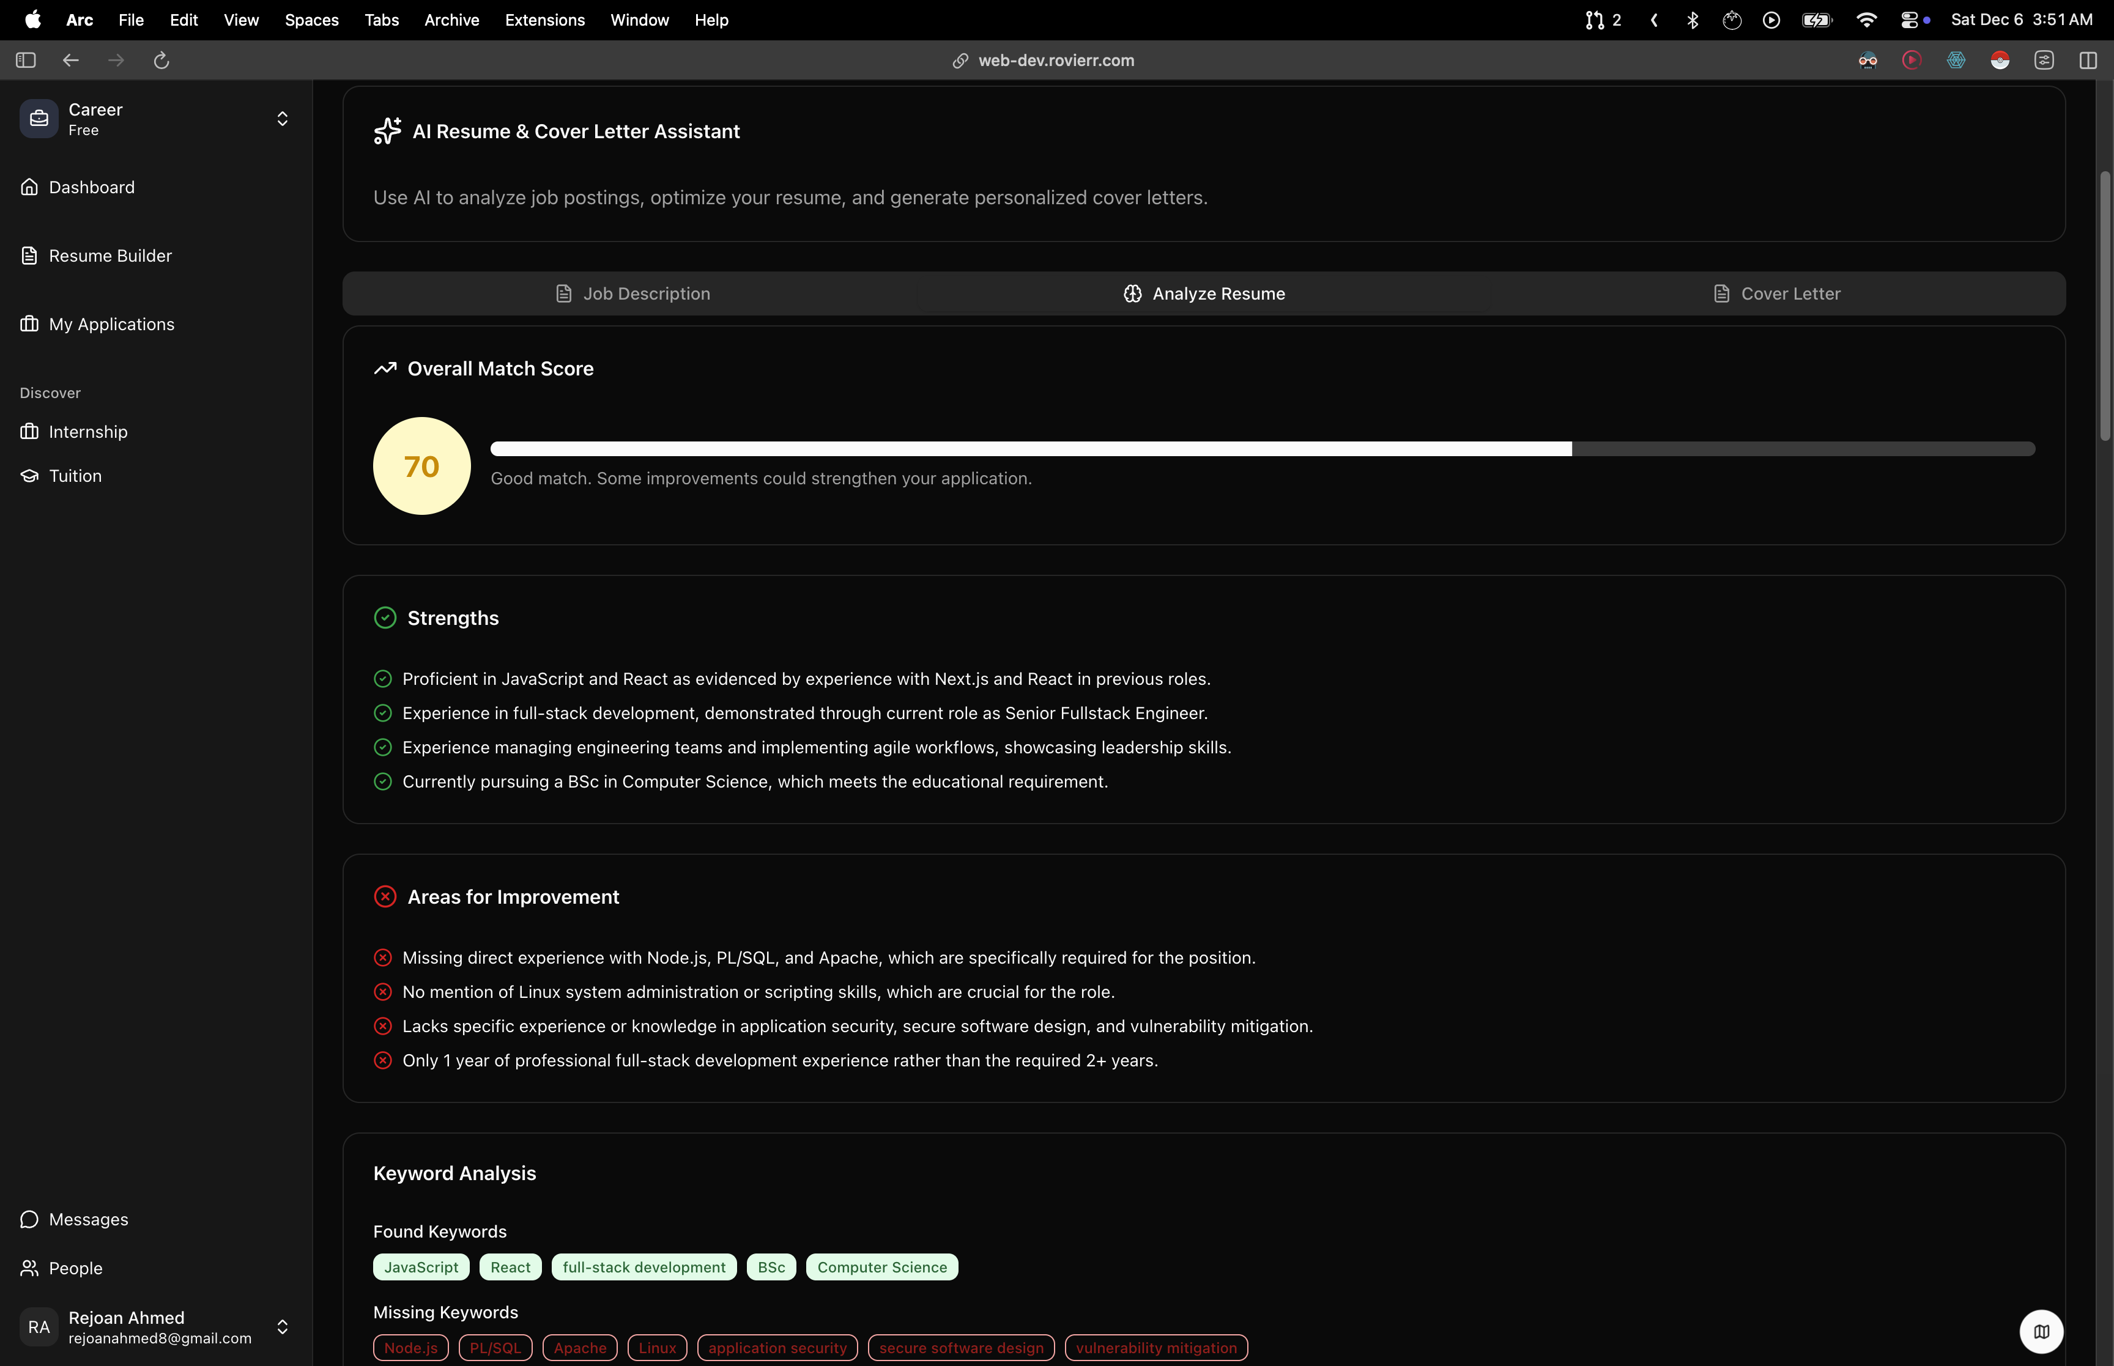
Task: Click the floating map button bottom right
Action: 2041,1331
